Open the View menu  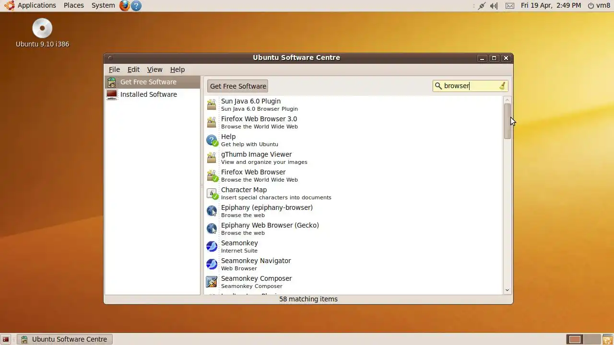154,69
